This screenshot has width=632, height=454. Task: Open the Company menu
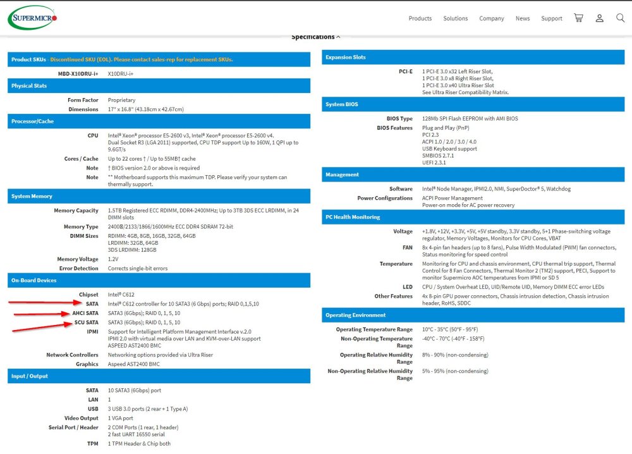coord(491,18)
